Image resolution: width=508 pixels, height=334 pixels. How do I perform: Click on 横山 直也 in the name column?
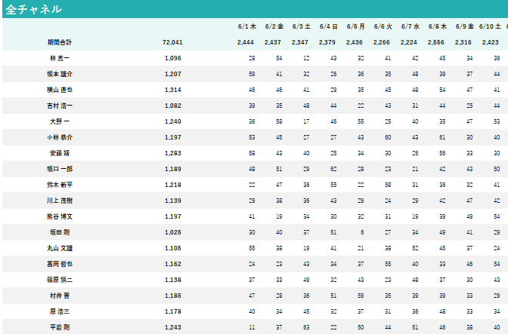[58, 90]
